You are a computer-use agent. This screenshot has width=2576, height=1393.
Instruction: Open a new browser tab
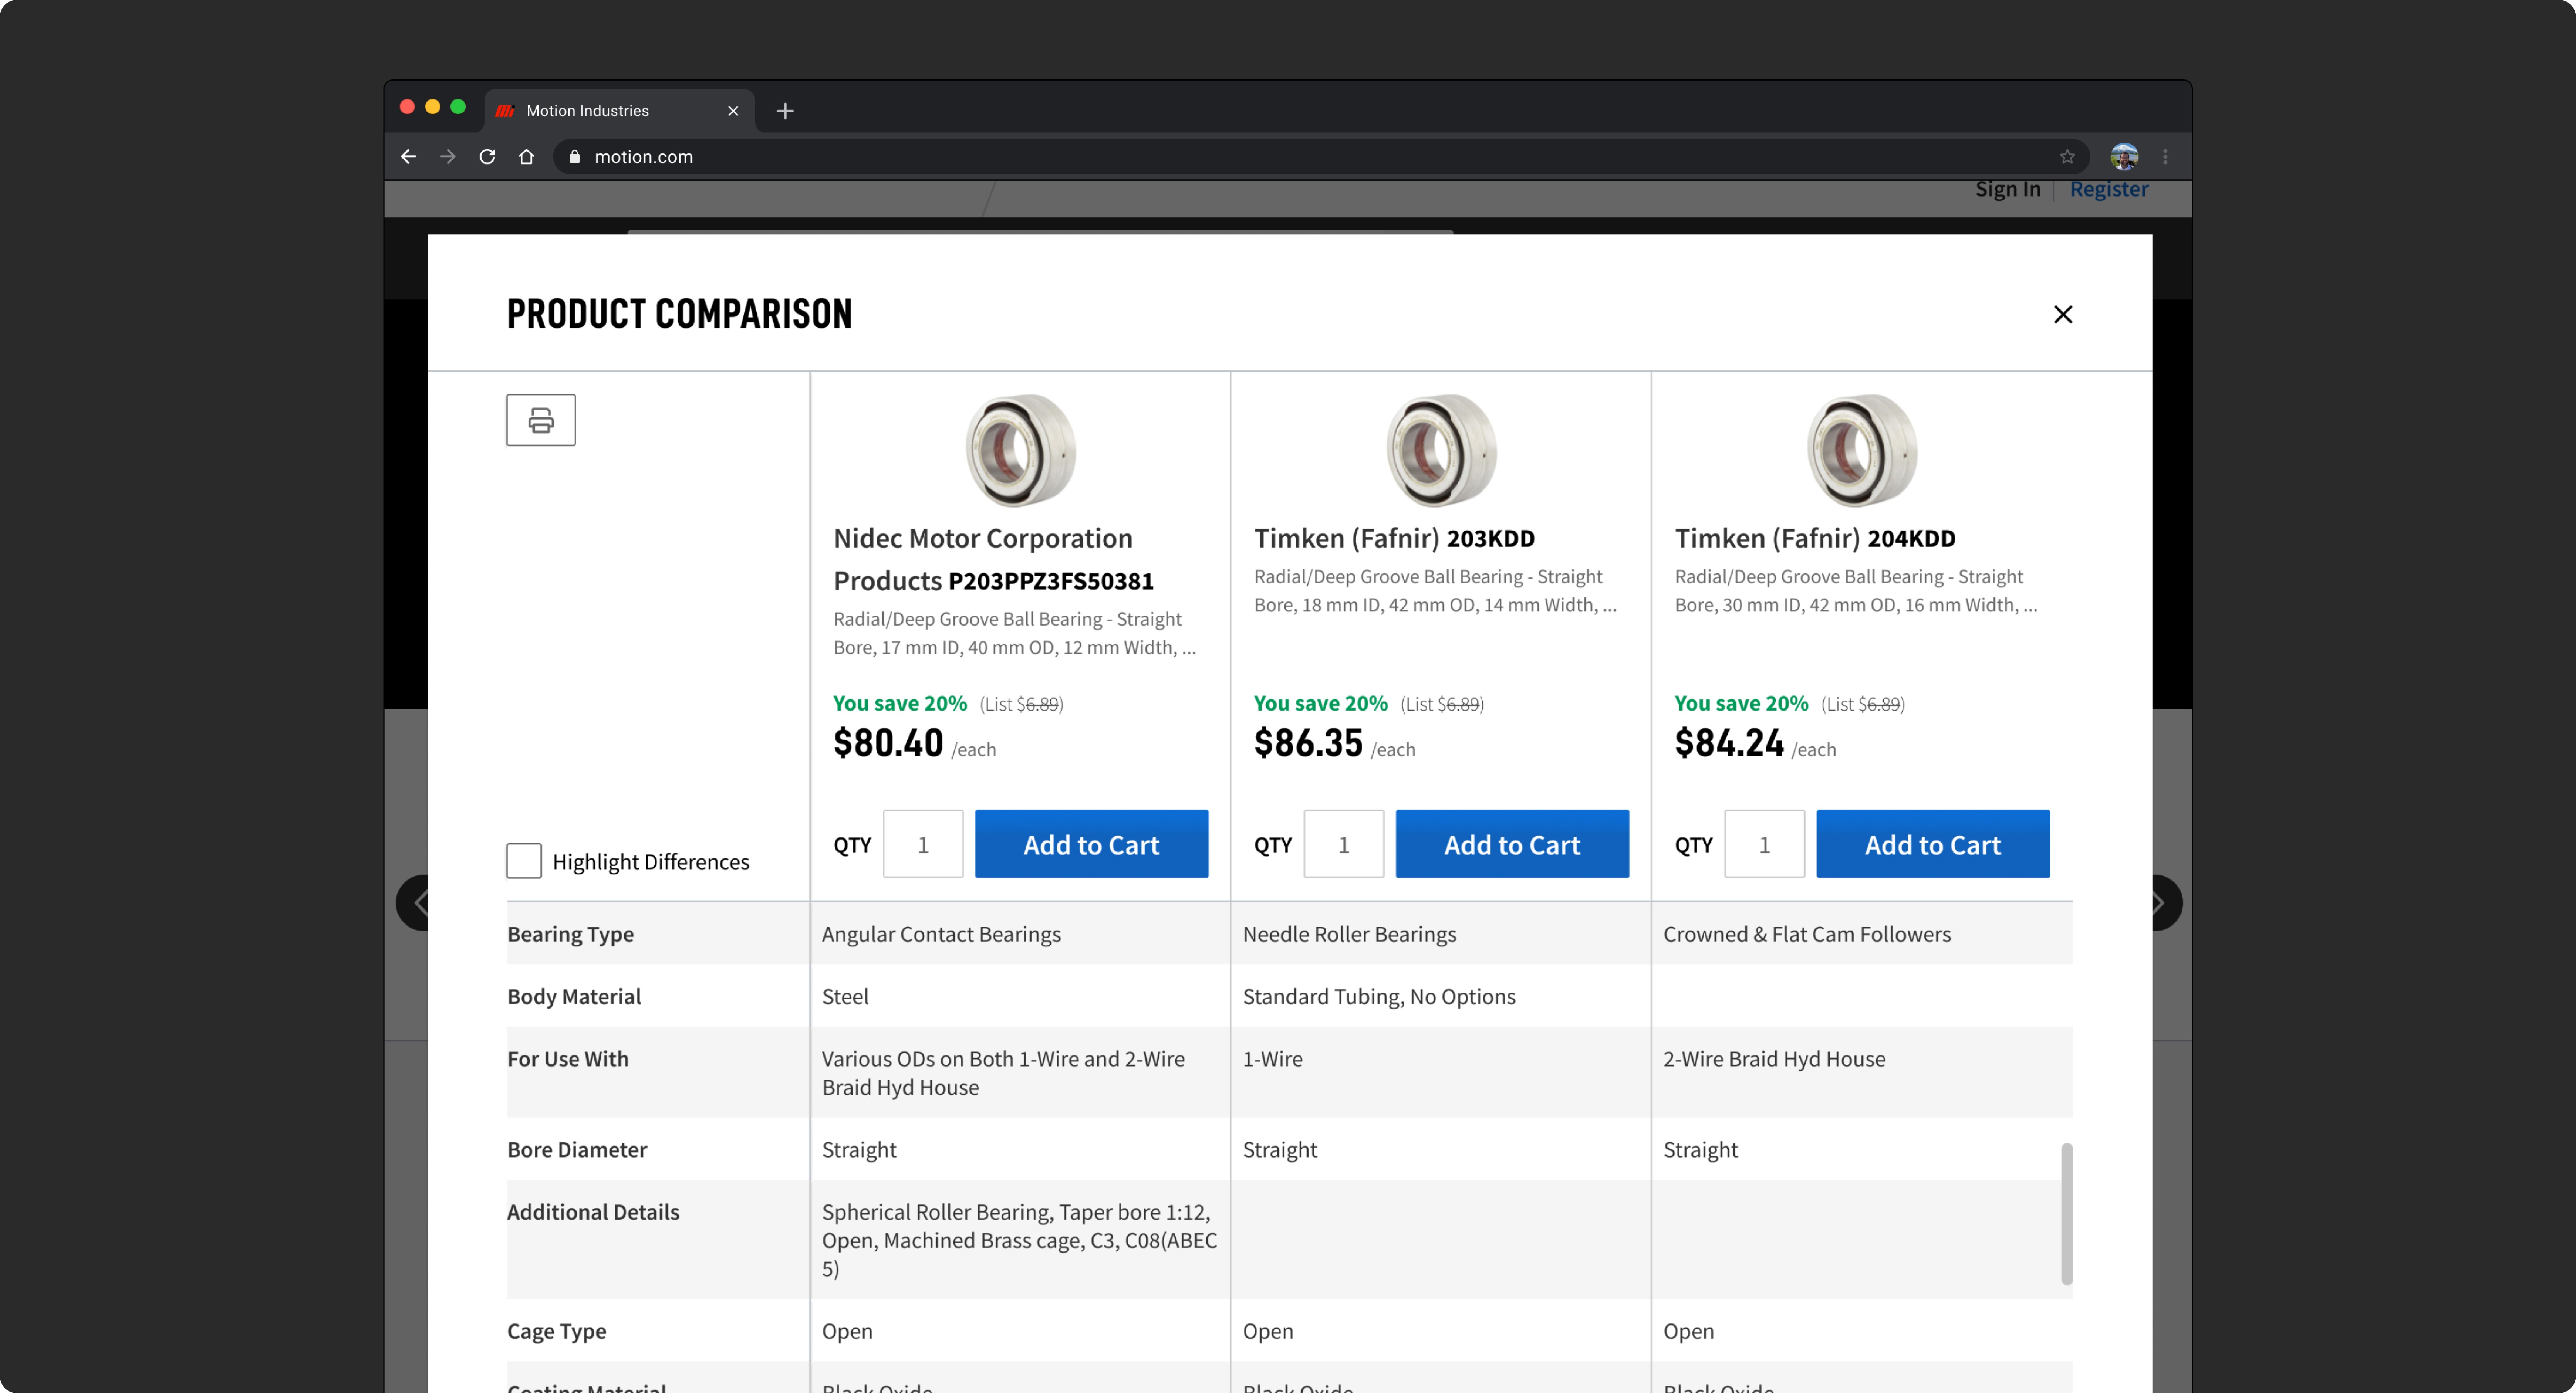tap(785, 111)
